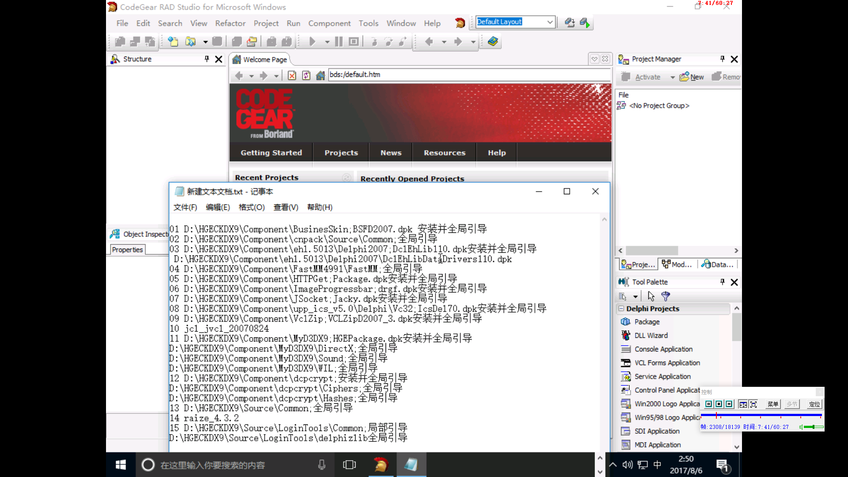Open the Tool Palette categories dropdown arrow
This screenshot has height=477, width=848.
click(x=635, y=297)
